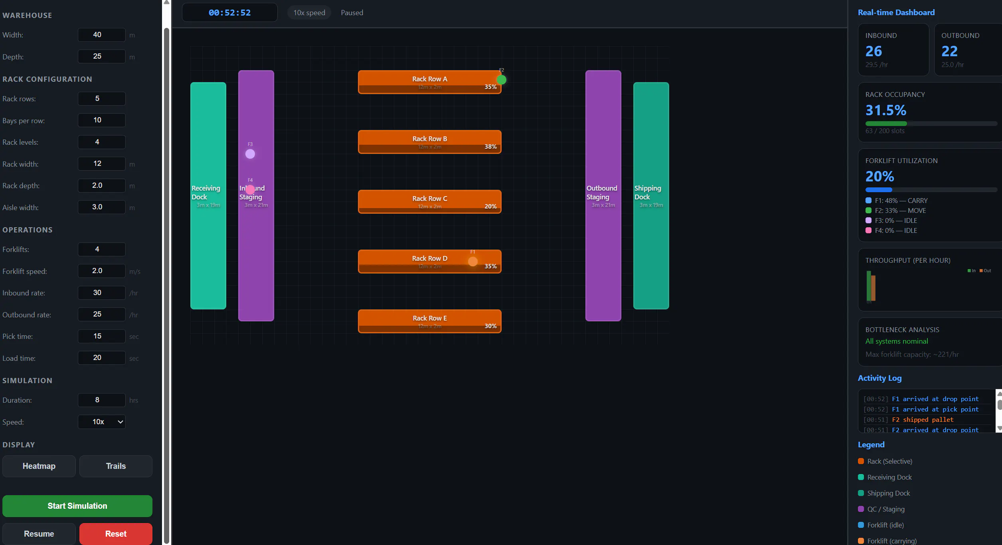
Task: Toggle the Heatmap display
Action: (x=39, y=466)
